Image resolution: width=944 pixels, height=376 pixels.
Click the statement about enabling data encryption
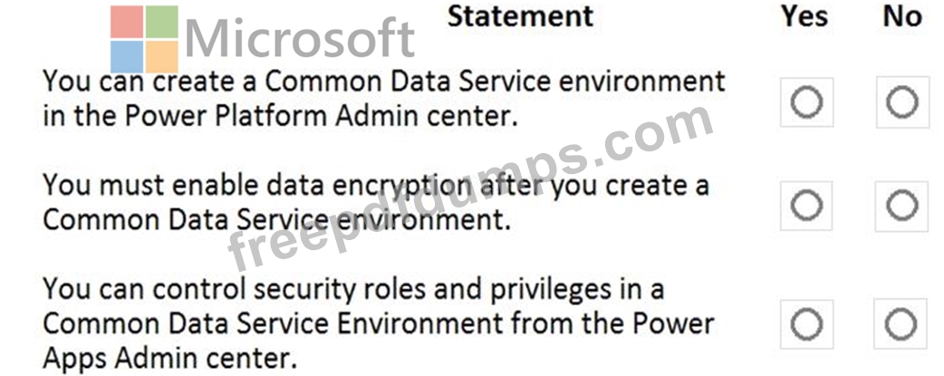tap(376, 202)
